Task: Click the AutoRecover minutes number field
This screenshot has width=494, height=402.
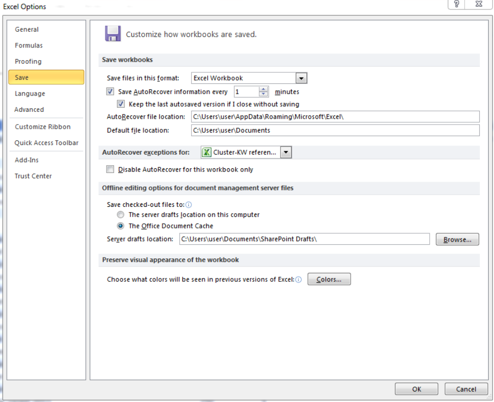Action: point(247,92)
